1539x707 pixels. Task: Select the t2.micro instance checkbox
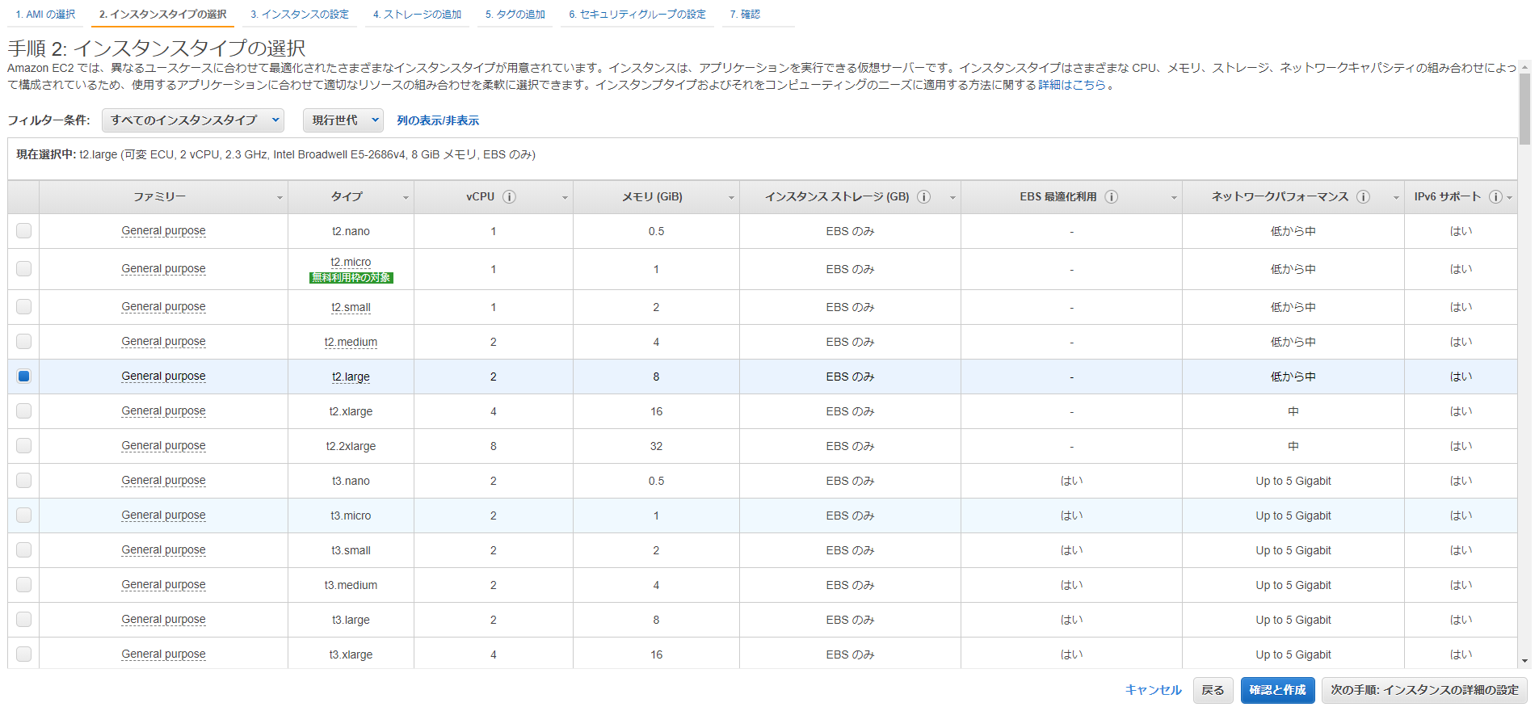click(x=24, y=269)
